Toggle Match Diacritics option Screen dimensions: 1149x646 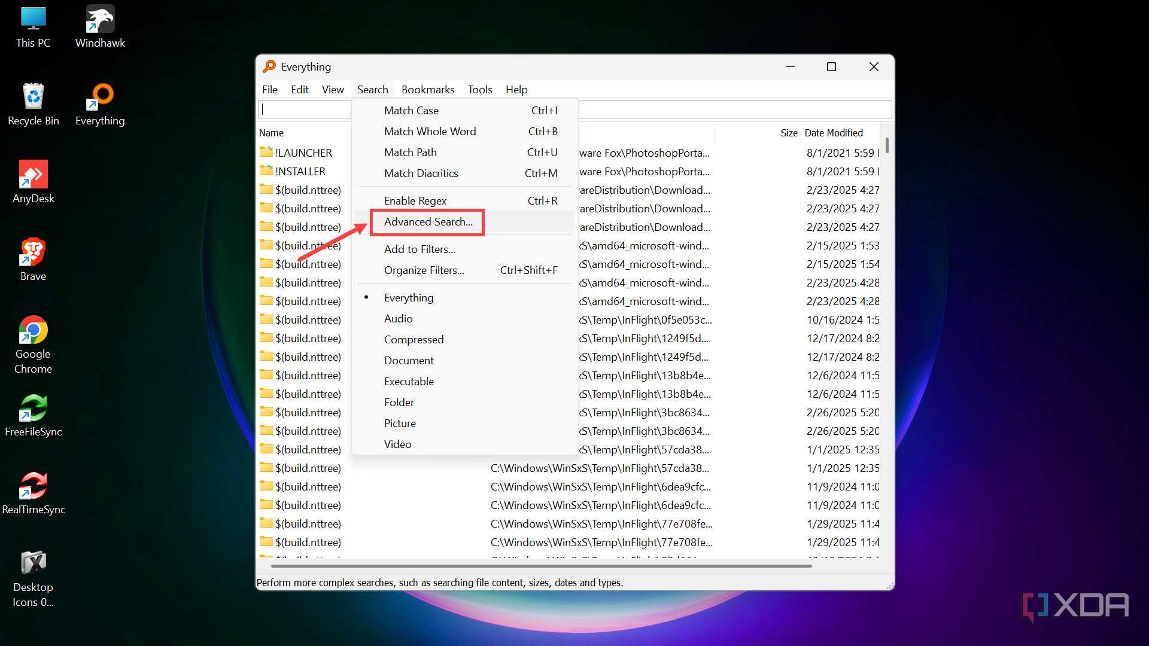click(465, 173)
